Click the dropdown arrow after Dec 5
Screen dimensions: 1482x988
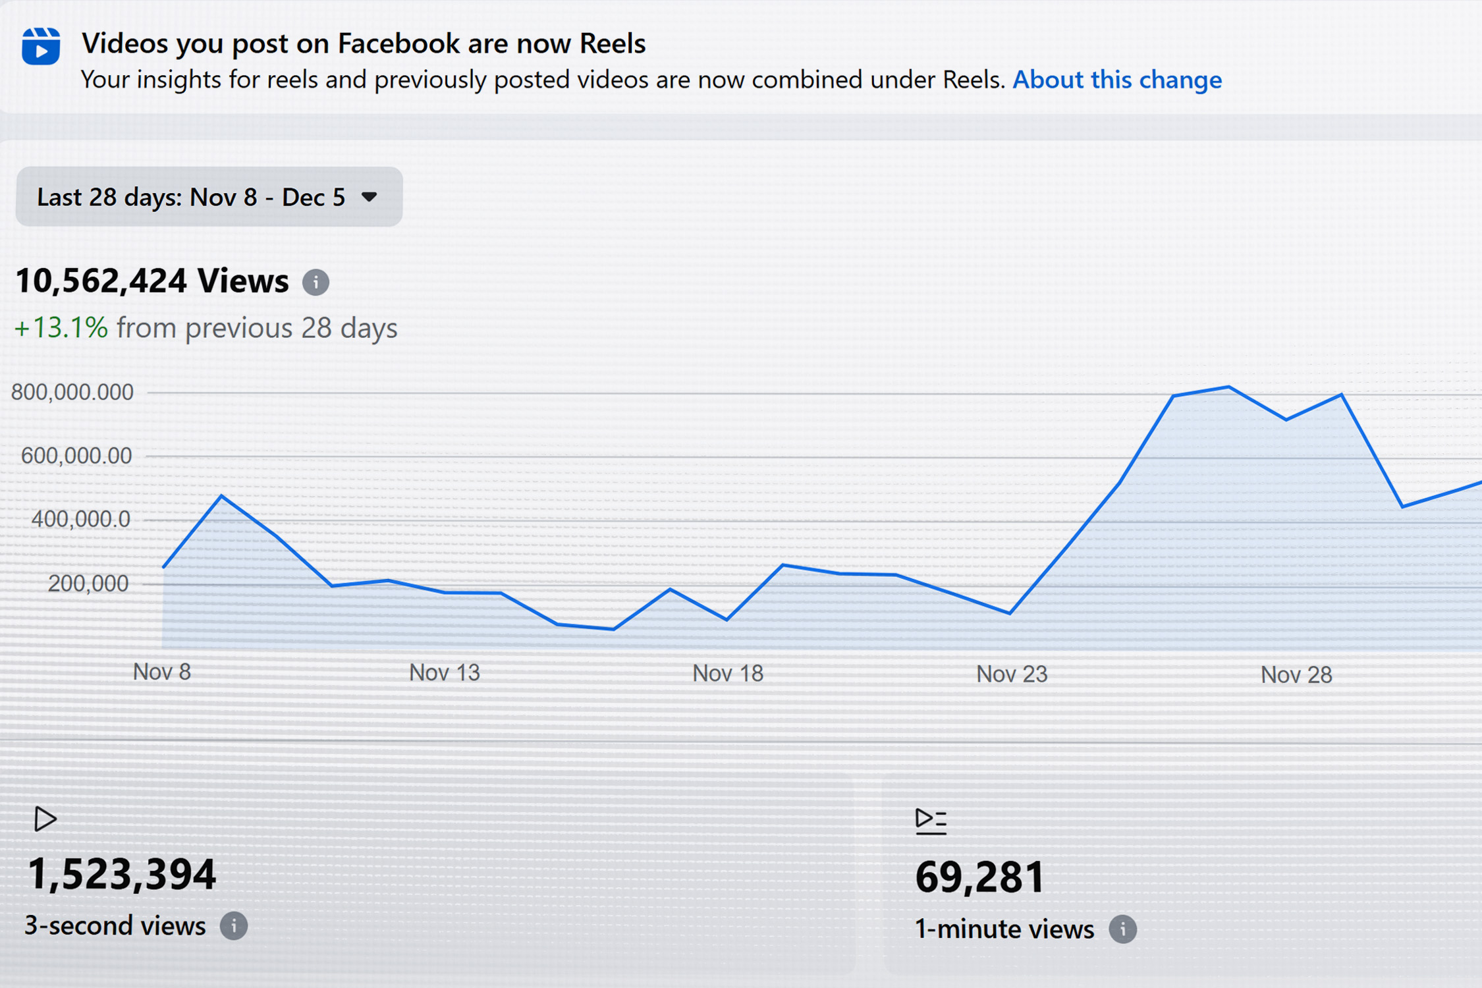click(370, 197)
